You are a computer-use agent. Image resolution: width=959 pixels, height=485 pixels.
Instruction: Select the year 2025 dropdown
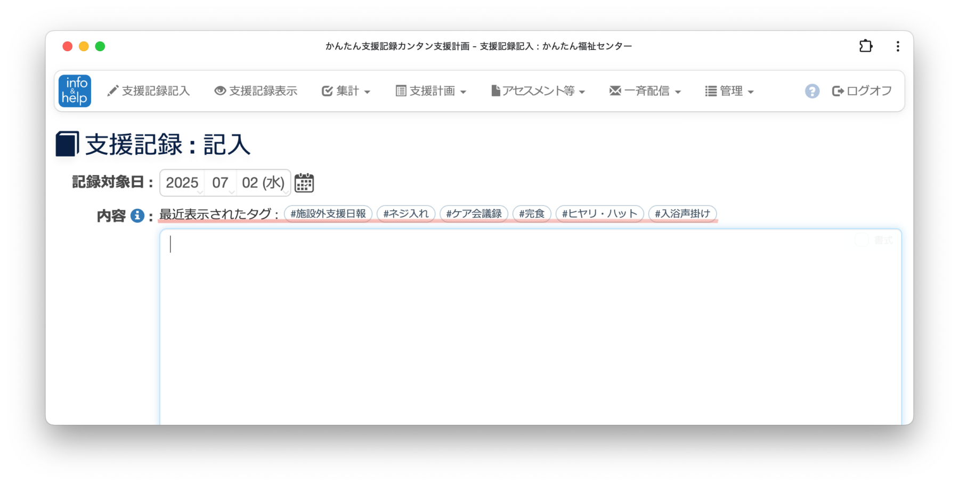[183, 183]
